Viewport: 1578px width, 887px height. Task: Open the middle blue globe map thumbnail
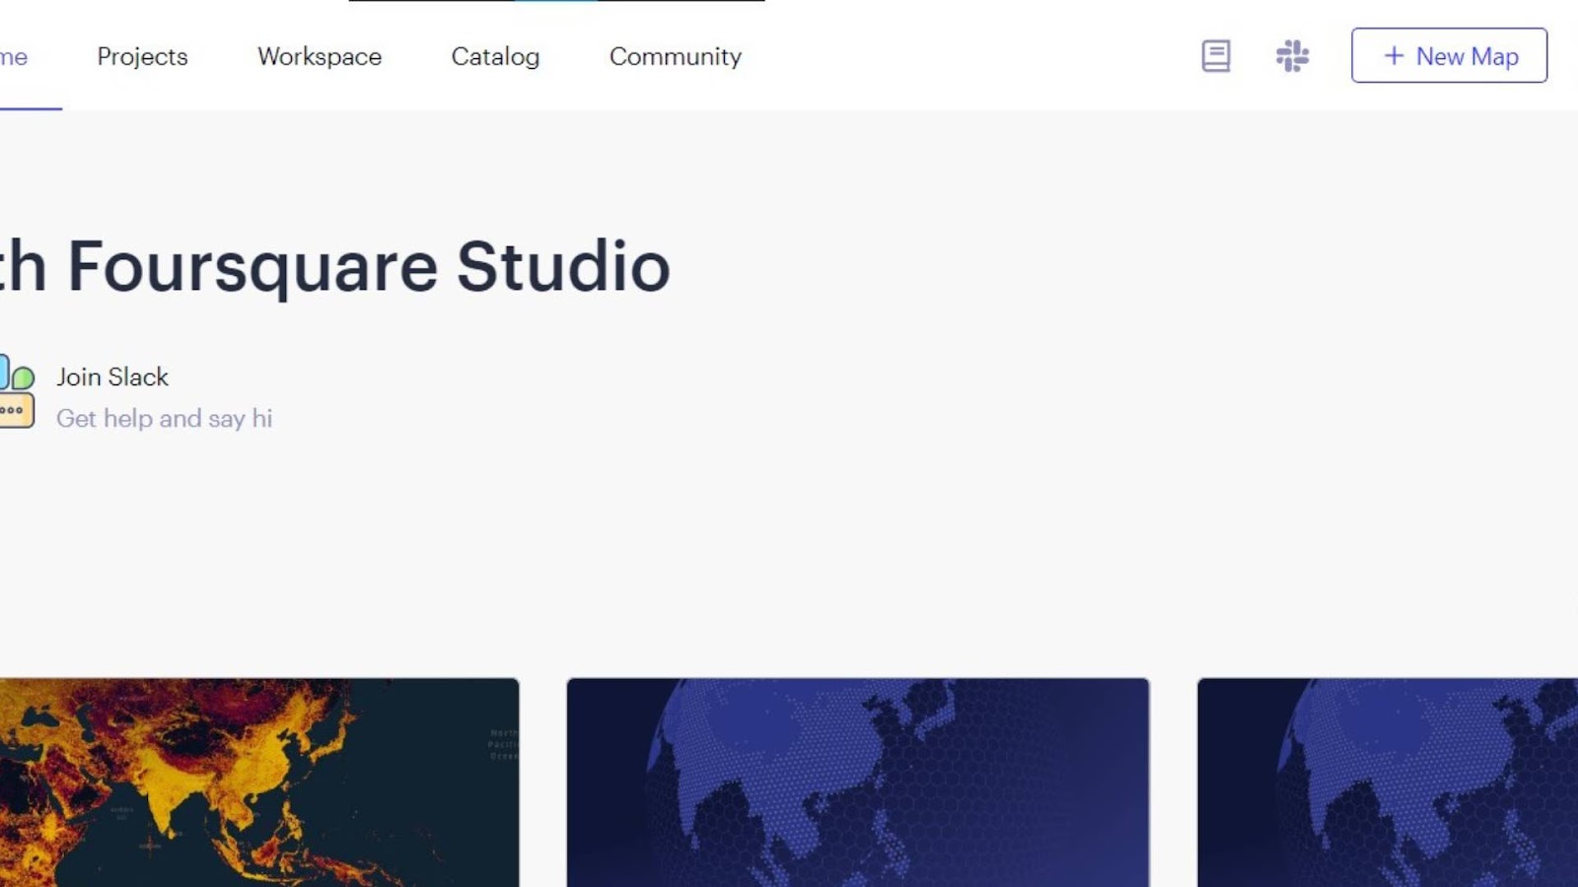pyautogui.click(x=858, y=783)
